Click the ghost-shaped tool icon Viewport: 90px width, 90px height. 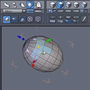(38, 5)
